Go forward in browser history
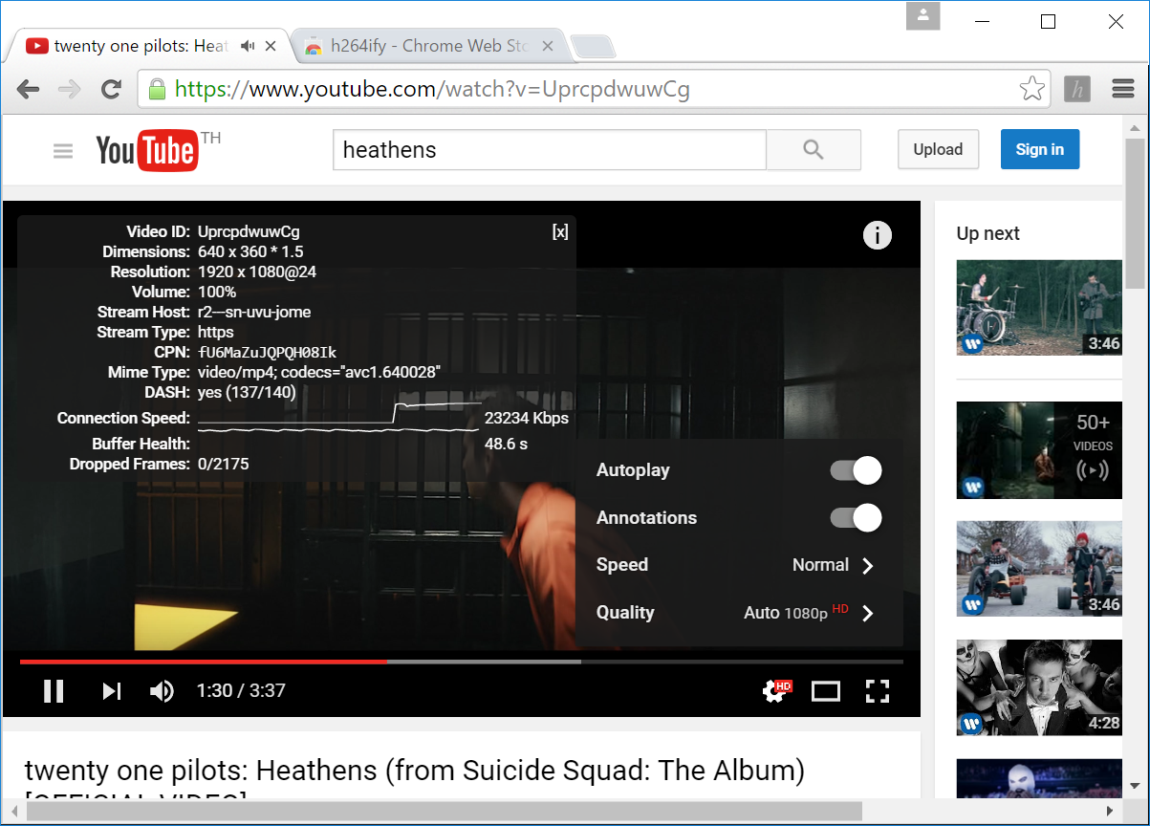1150x826 pixels. 70,89
